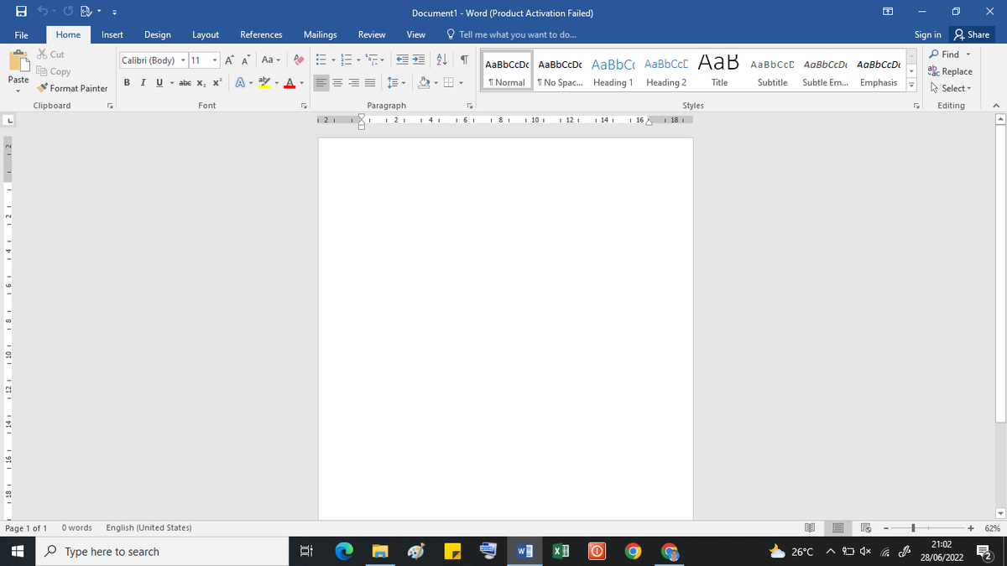Switch to the Insert tab

[x=112, y=34]
